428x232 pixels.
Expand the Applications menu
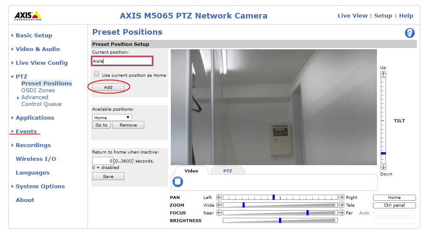pyautogui.click(x=35, y=118)
